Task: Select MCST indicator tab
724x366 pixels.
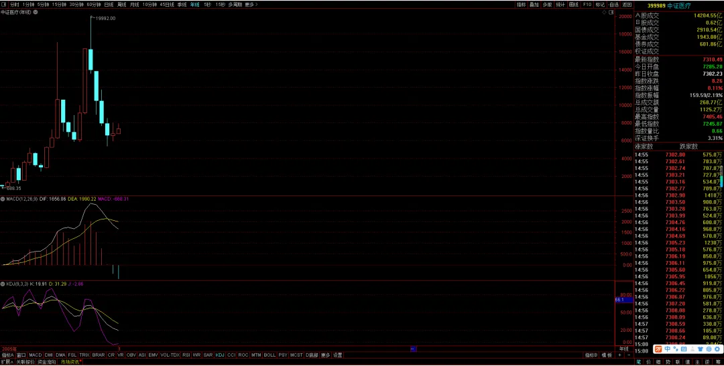Action: [296, 355]
